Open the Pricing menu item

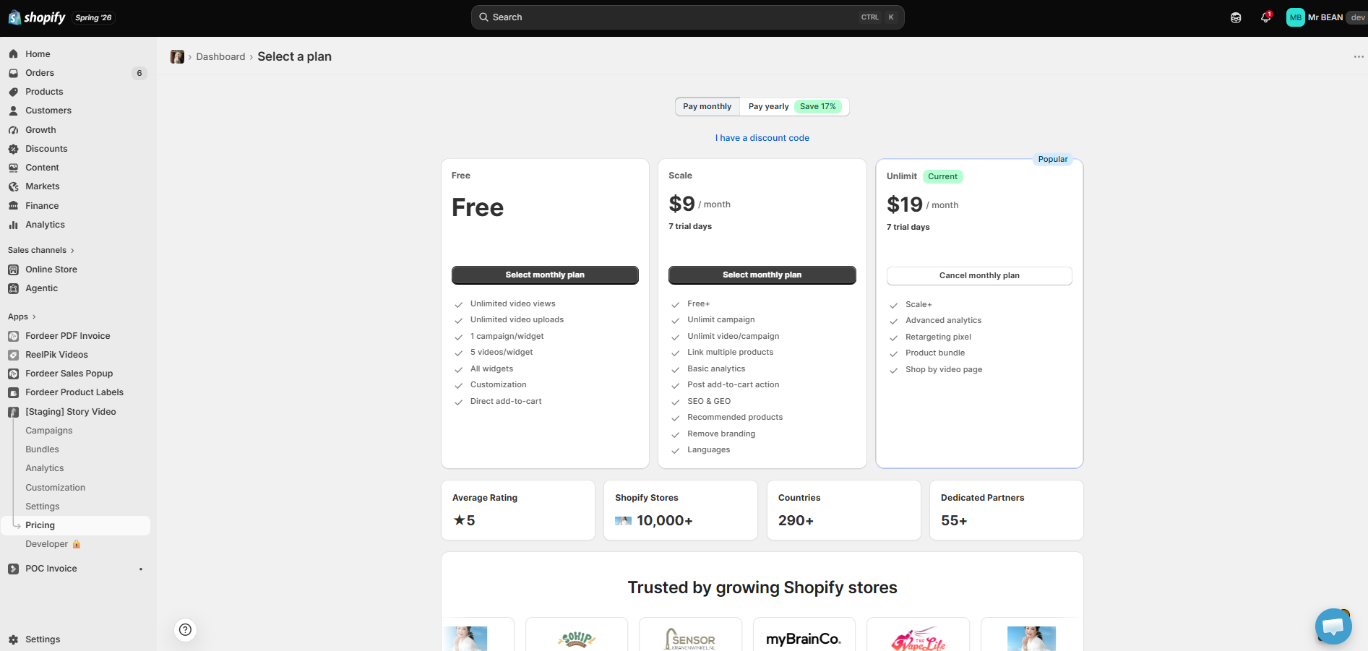[x=76, y=525]
